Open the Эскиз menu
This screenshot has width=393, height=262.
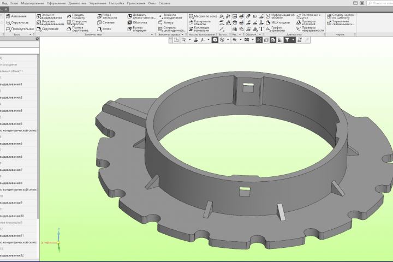(x=14, y=3)
